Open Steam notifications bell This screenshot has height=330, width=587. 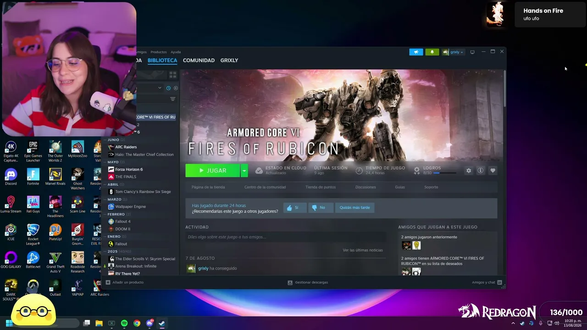[432, 52]
